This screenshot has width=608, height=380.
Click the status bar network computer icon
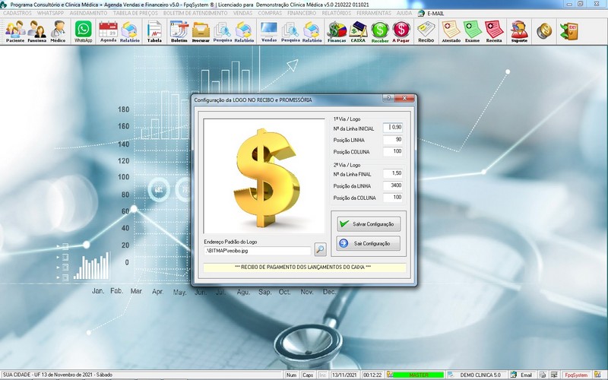pyautogui.click(x=555, y=375)
